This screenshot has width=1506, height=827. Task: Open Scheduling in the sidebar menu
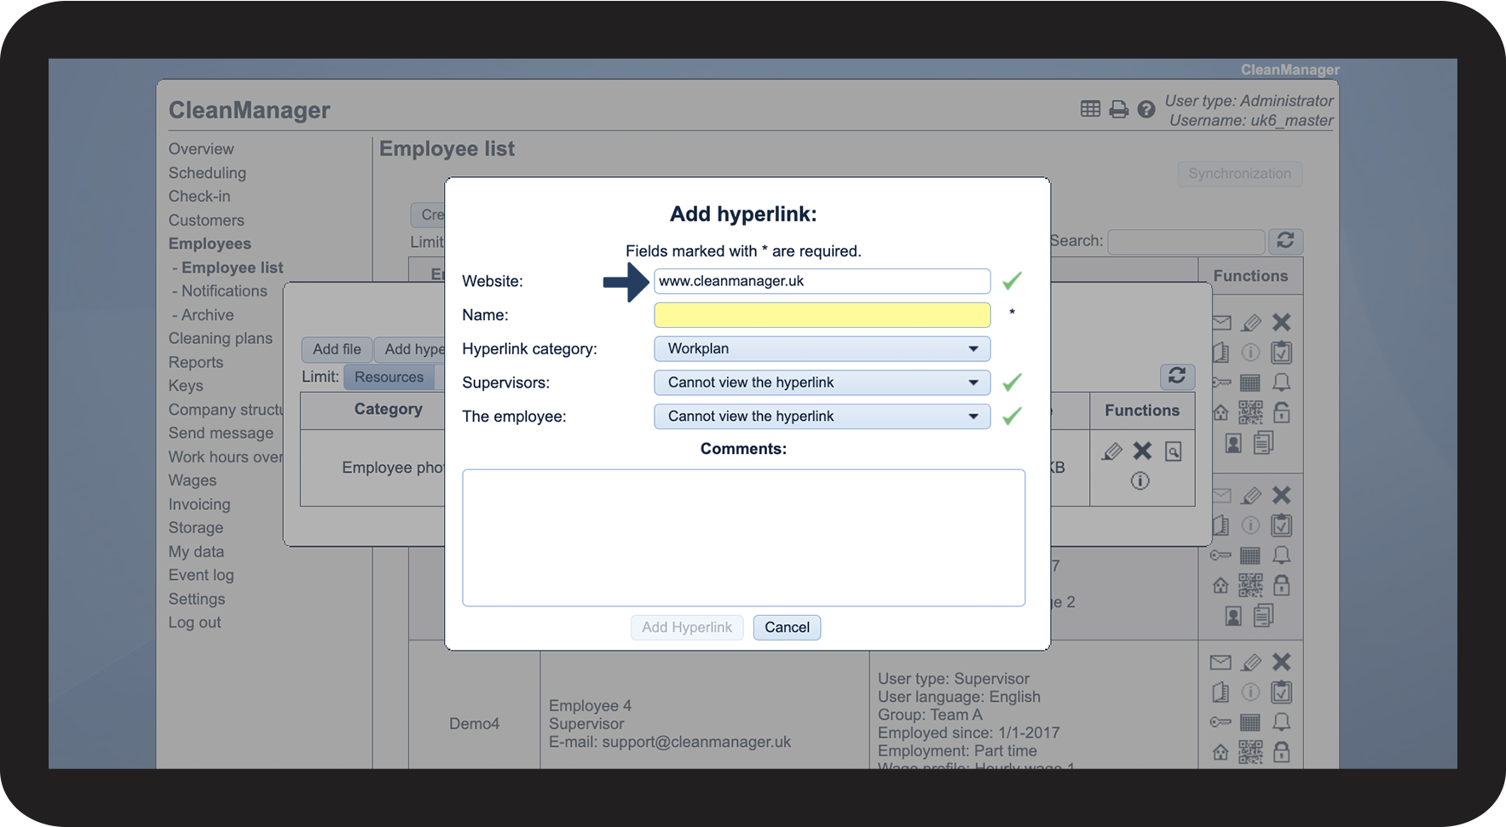pos(207,173)
